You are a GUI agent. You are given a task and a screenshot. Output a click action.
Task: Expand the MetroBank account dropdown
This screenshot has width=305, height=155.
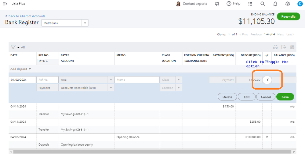[85, 23]
